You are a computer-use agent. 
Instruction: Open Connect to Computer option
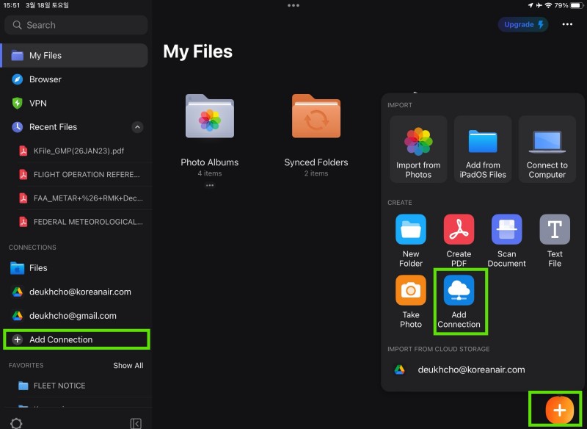click(x=547, y=142)
